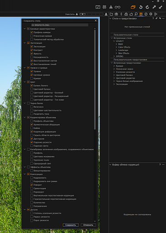The height and width of the screenshot is (233, 166).
Task: Close the Сохранить стиль dialog
Action: point(96,20)
